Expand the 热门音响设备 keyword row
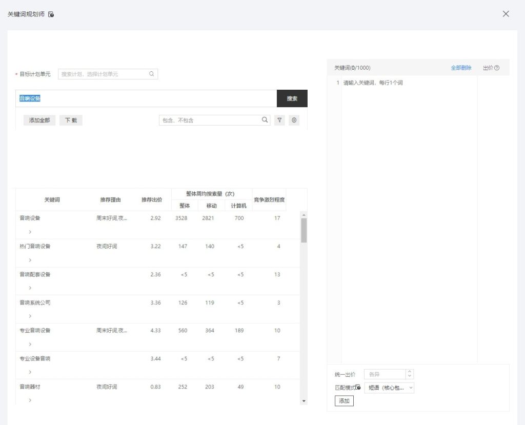Screen dimensions: 525x425 pos(29,260)
